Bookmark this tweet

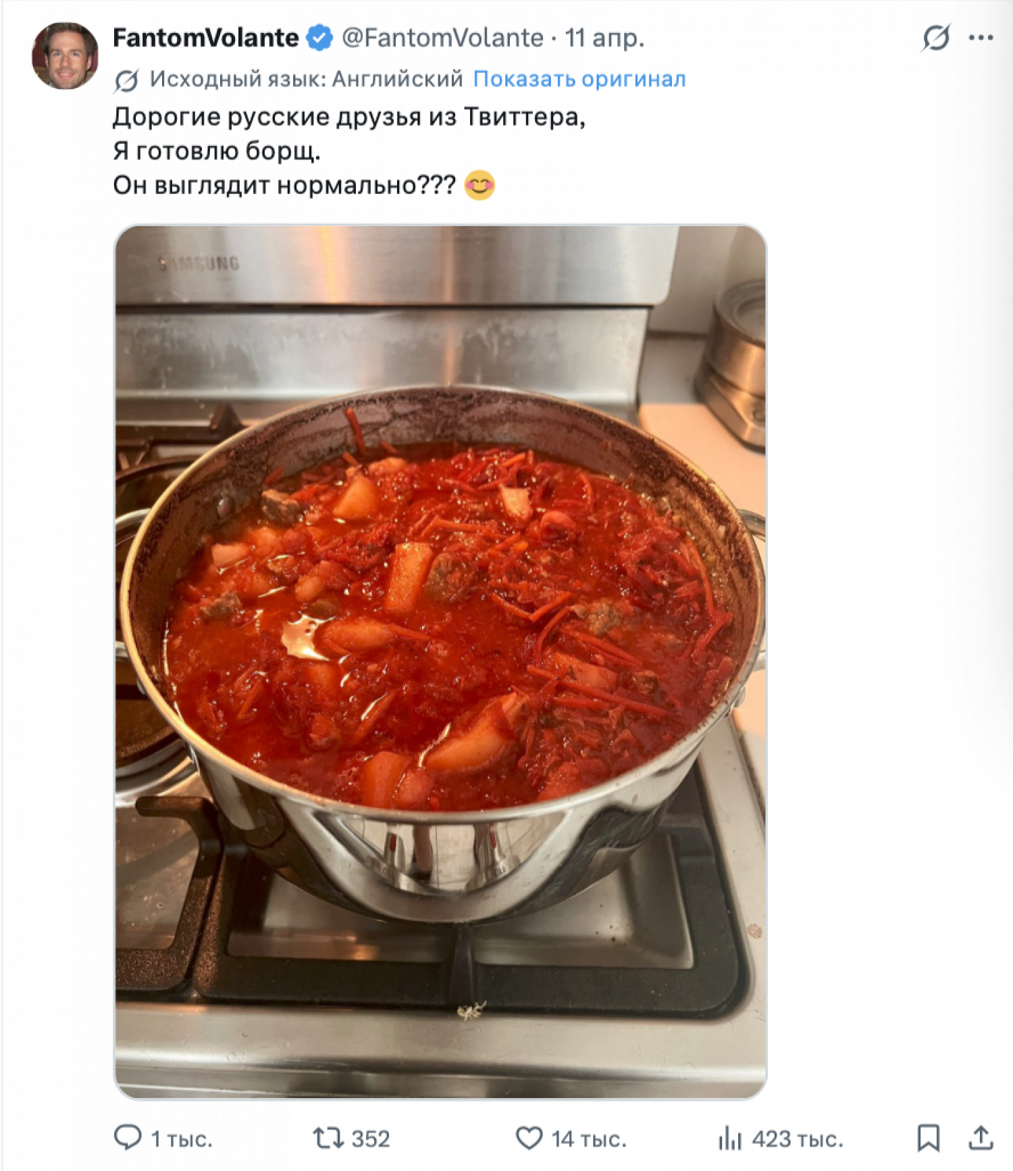tap(928, 1138)
